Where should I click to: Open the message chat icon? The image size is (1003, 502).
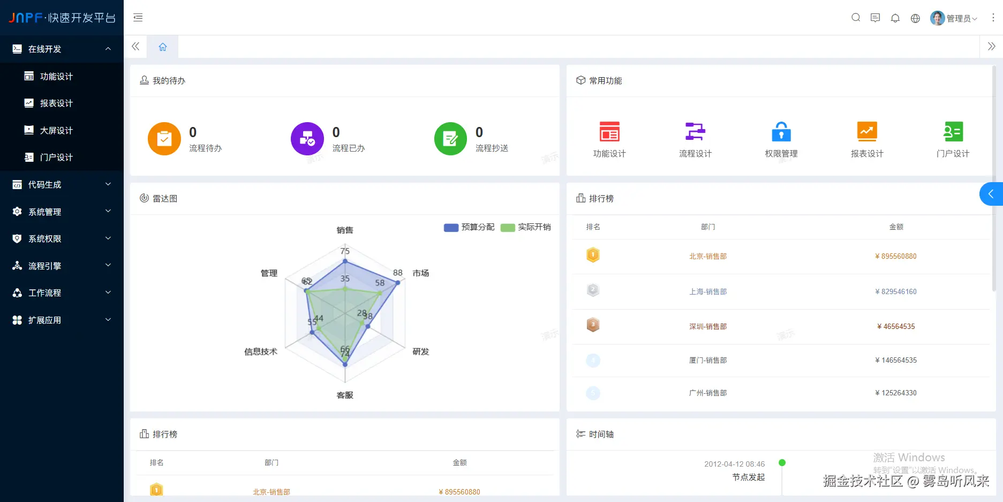pyautogui.click(x=876, y=18)
